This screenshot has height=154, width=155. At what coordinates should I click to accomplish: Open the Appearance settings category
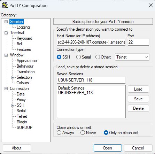pyautogui.click(x=27, y=61)
